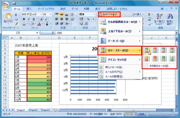Switch to the ページ レイアウト tab
Viewport: 180px width, 118px height.
click(x=46, y=9)
